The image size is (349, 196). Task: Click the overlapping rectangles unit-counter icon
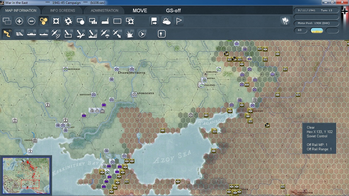7,21
